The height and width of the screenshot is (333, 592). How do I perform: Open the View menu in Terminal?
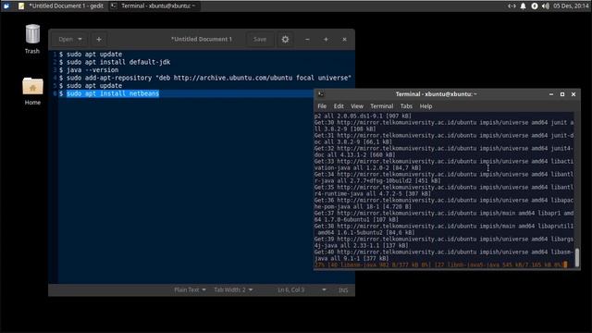point(357,106)
